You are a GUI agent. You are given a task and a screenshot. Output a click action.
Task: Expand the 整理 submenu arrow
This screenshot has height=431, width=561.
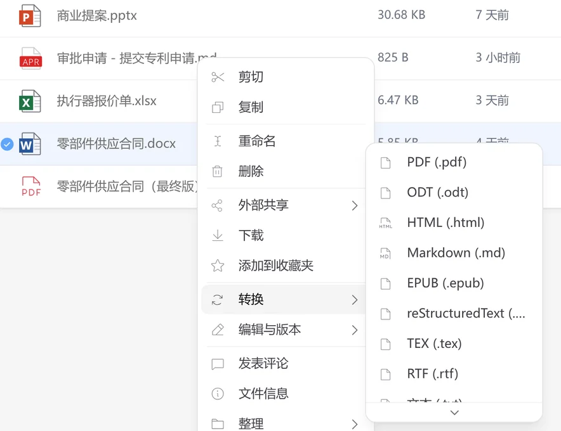(x=354, y=424)
